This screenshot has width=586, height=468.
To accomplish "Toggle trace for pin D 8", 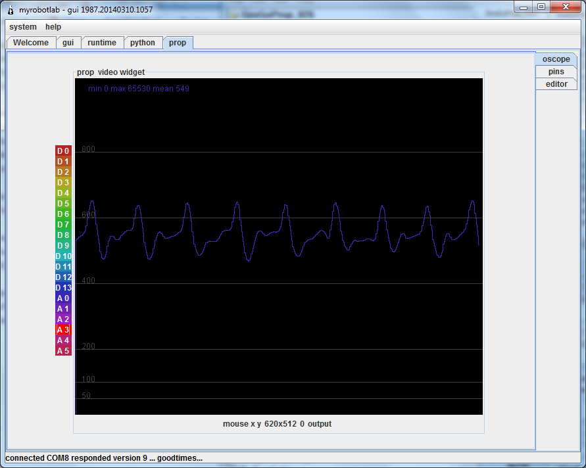I will click(63, 235).
